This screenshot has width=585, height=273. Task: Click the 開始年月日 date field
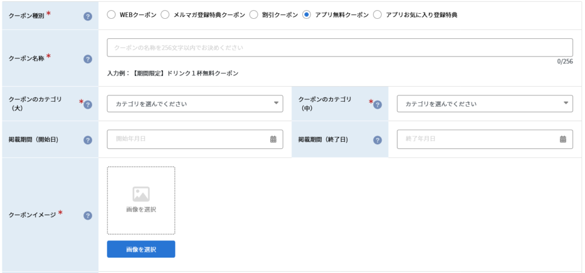195,139
